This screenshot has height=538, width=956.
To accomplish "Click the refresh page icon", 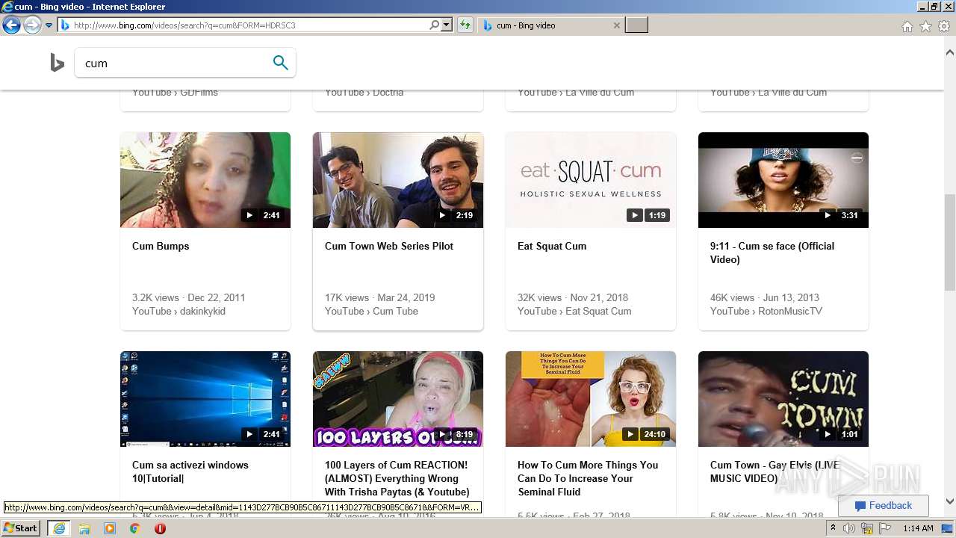I will pos(465,25).
